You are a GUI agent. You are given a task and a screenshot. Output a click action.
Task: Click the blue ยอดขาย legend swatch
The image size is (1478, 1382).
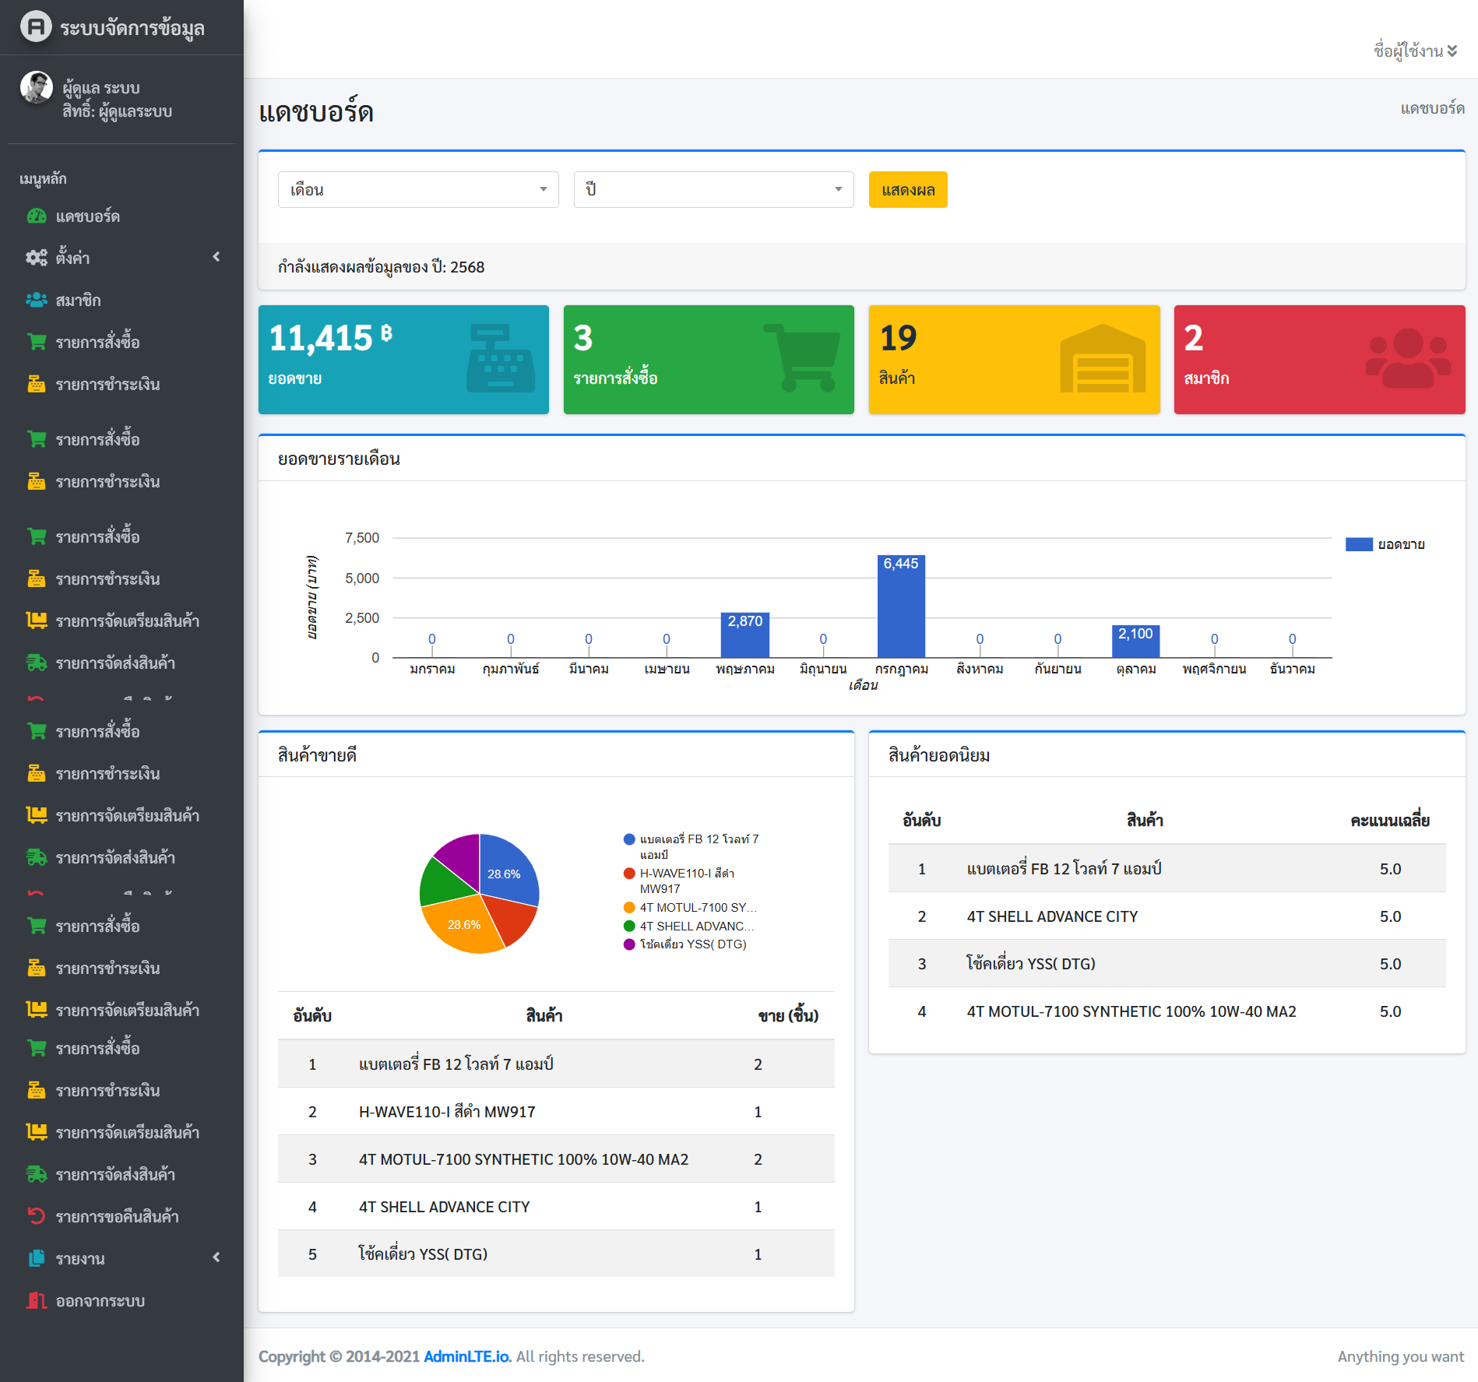(x=1358, y=544)
